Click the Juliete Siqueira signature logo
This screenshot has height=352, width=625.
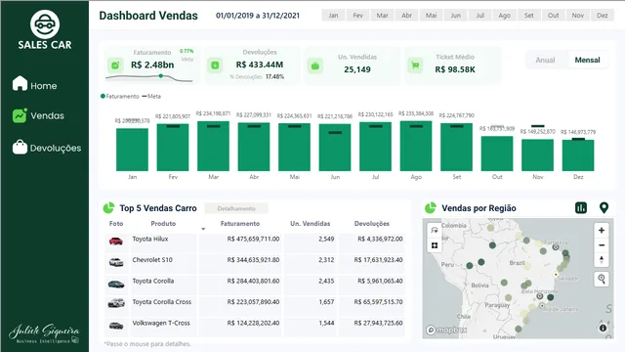pyautogui.click(x=44, y=333)
